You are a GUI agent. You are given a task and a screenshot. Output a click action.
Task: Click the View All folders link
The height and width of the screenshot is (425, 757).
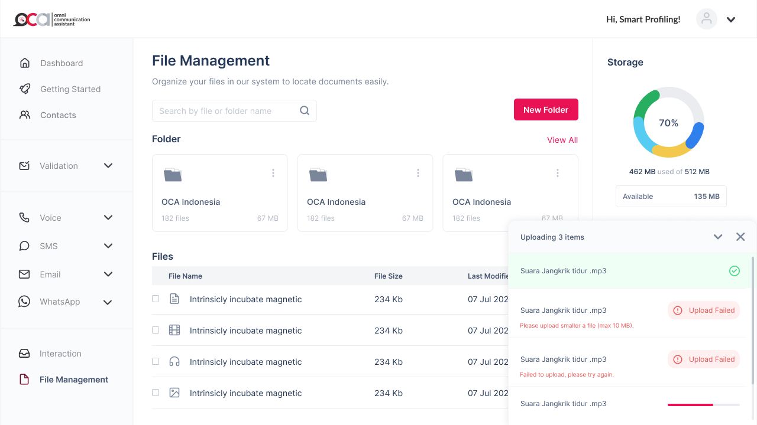(x=562, y=140)
